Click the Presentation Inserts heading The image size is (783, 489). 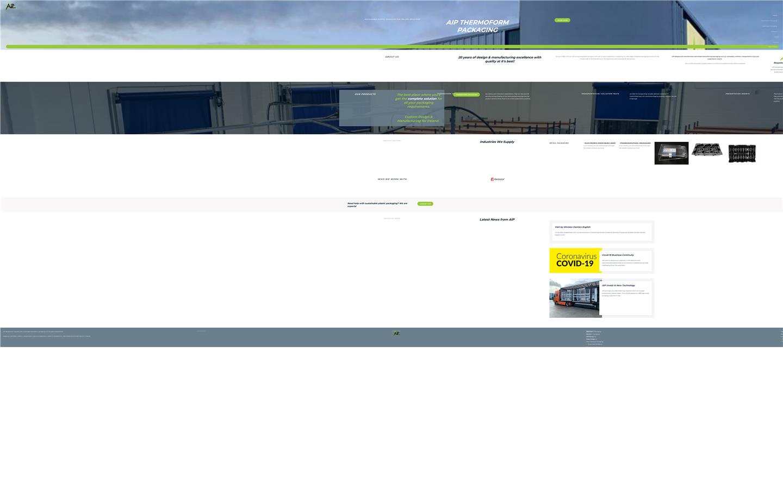click(x=737, y=93)
